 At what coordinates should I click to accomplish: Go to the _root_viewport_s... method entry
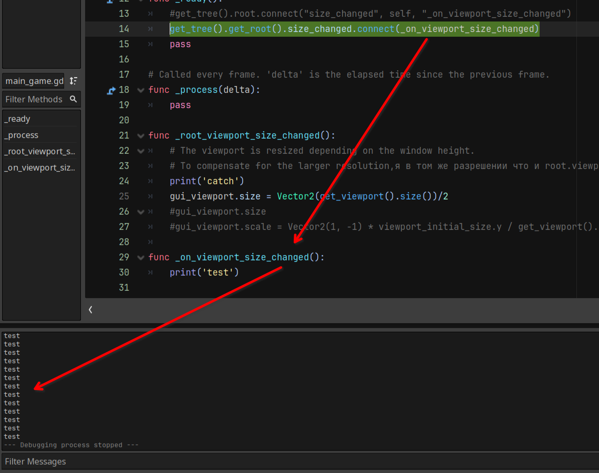[x=40, y=152]
